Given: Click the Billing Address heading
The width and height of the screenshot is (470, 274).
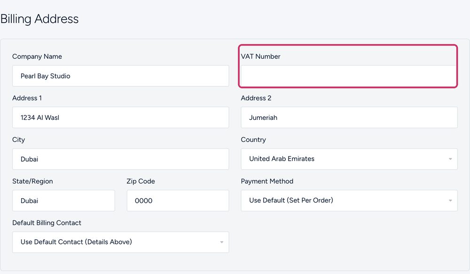Looking at the screenshot, I should [39, 19].
